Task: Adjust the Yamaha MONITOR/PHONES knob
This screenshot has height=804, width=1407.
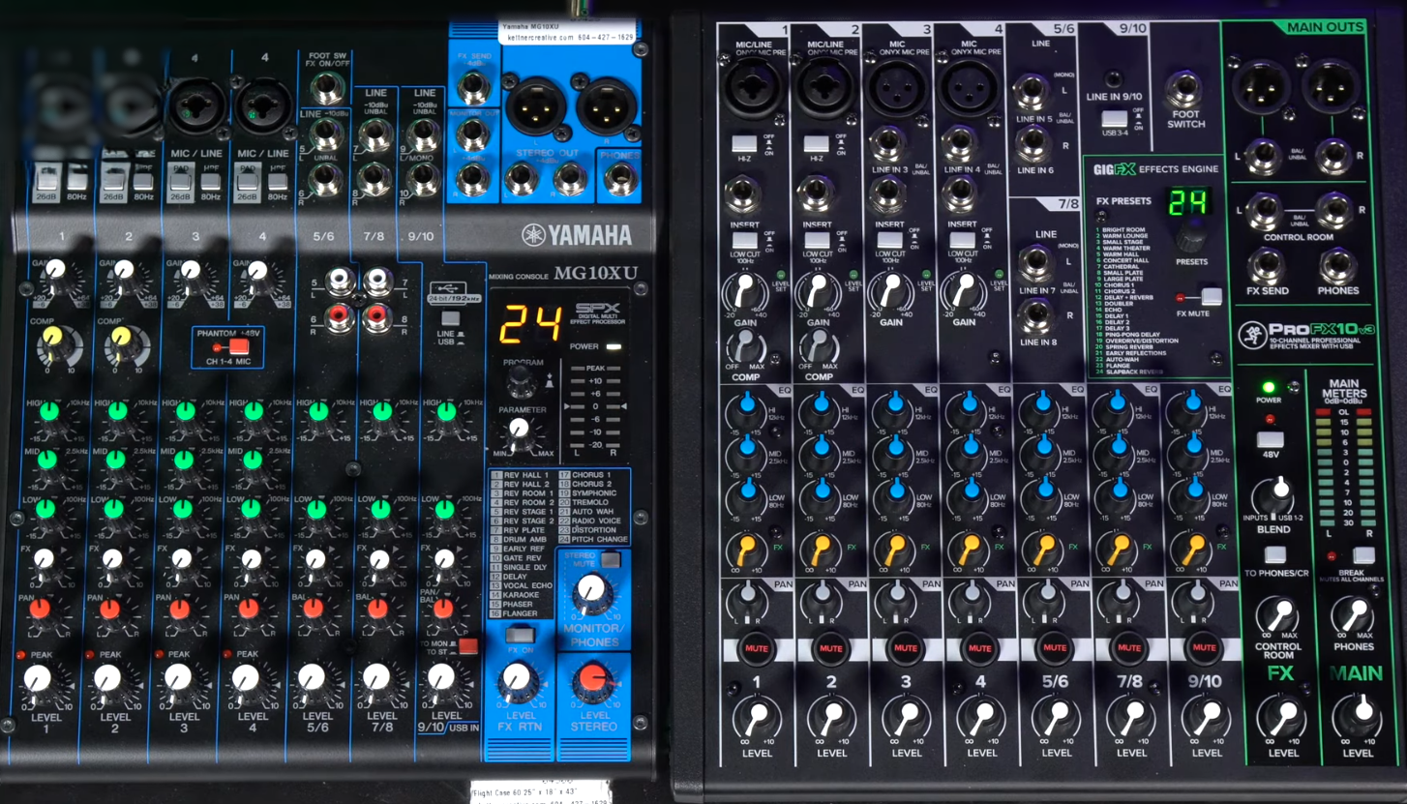Action: tap(592, 592)
